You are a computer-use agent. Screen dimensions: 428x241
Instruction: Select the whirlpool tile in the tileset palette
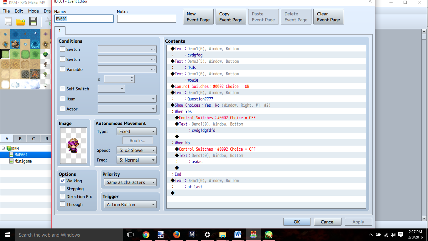tap(35, 44)
